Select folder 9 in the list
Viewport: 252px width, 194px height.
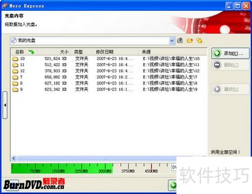click(x=17, y=89)
